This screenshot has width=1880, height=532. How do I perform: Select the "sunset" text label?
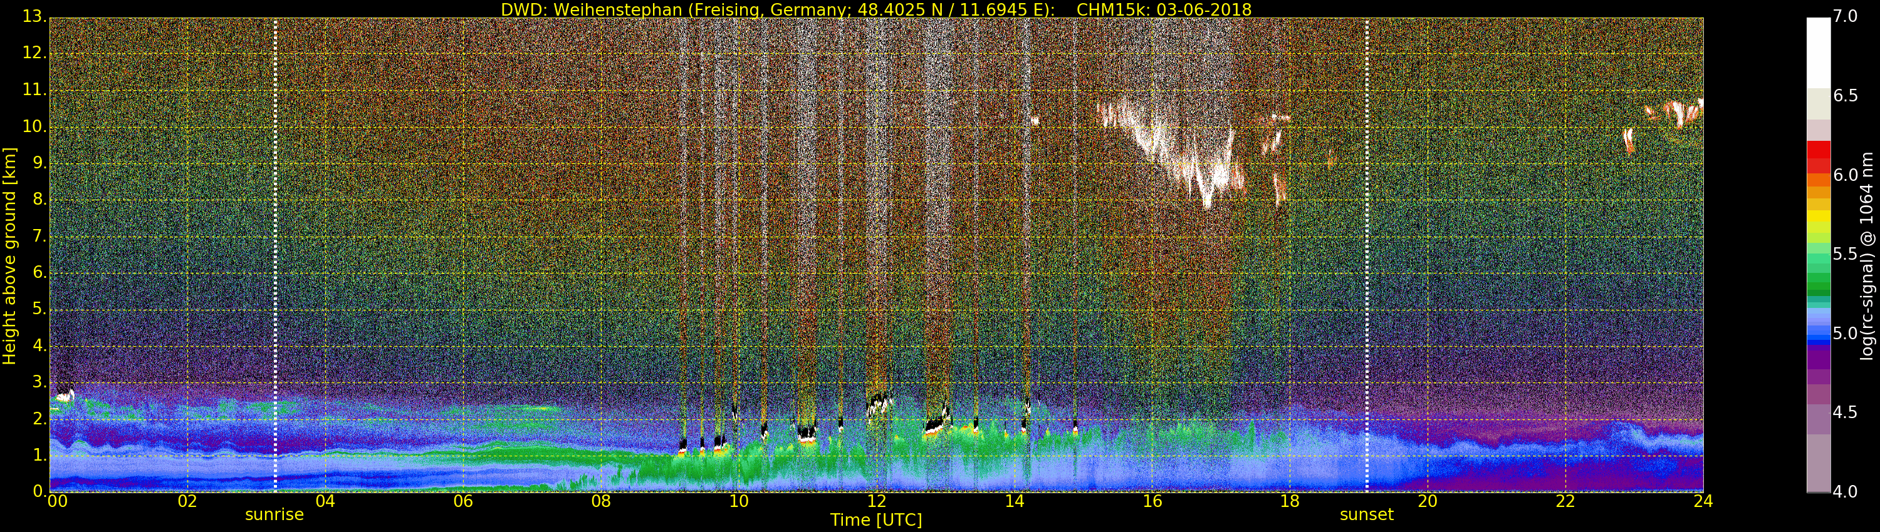1366,514
